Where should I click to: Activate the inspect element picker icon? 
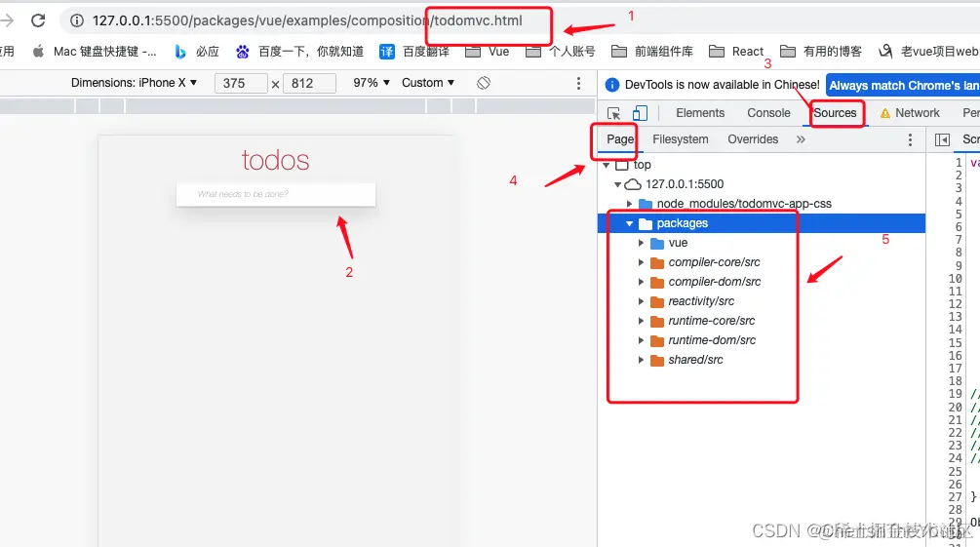[613, 113]
